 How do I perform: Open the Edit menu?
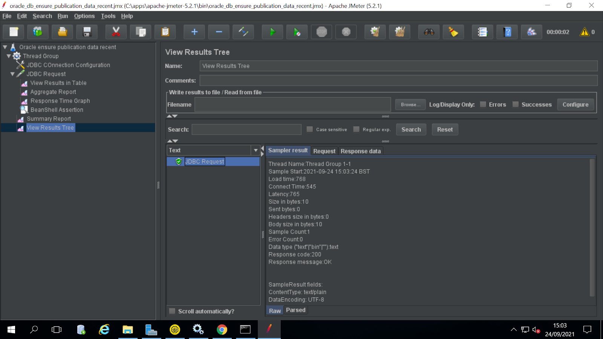click(22, 16)
